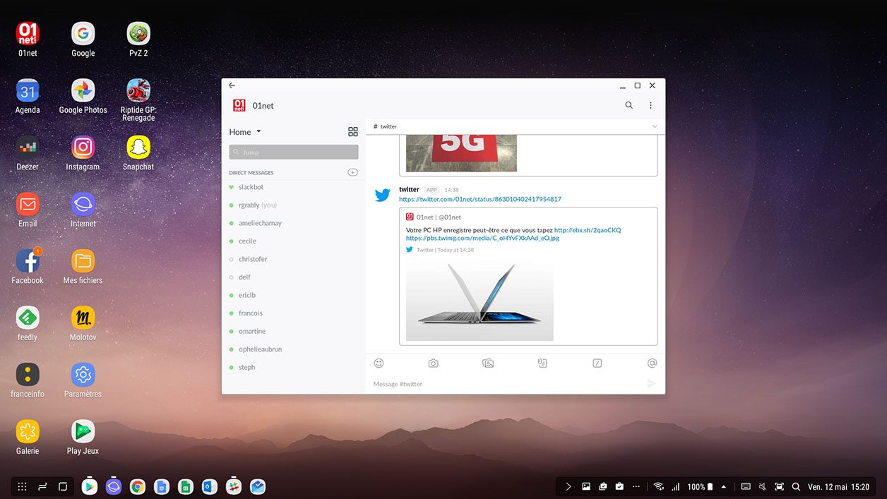Expand the notification tray right-arrow chevron

coord(568,487)
